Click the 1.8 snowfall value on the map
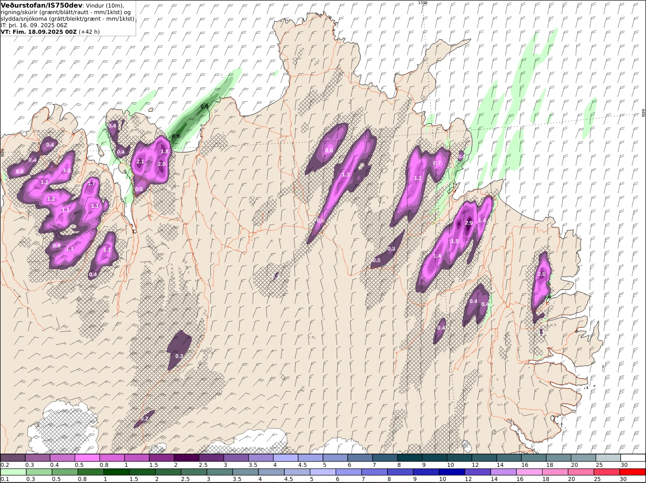Image resolution: width=646 pixels, height=483 pixels. pyautogui.click(x=165, y=152)
